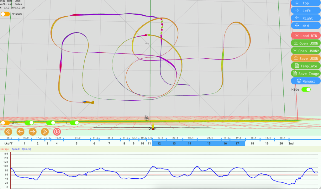The width and height of the screenshot is (321, 189).
Task: Select maneuver 5 in the timeline
Action: pos(76,143)
